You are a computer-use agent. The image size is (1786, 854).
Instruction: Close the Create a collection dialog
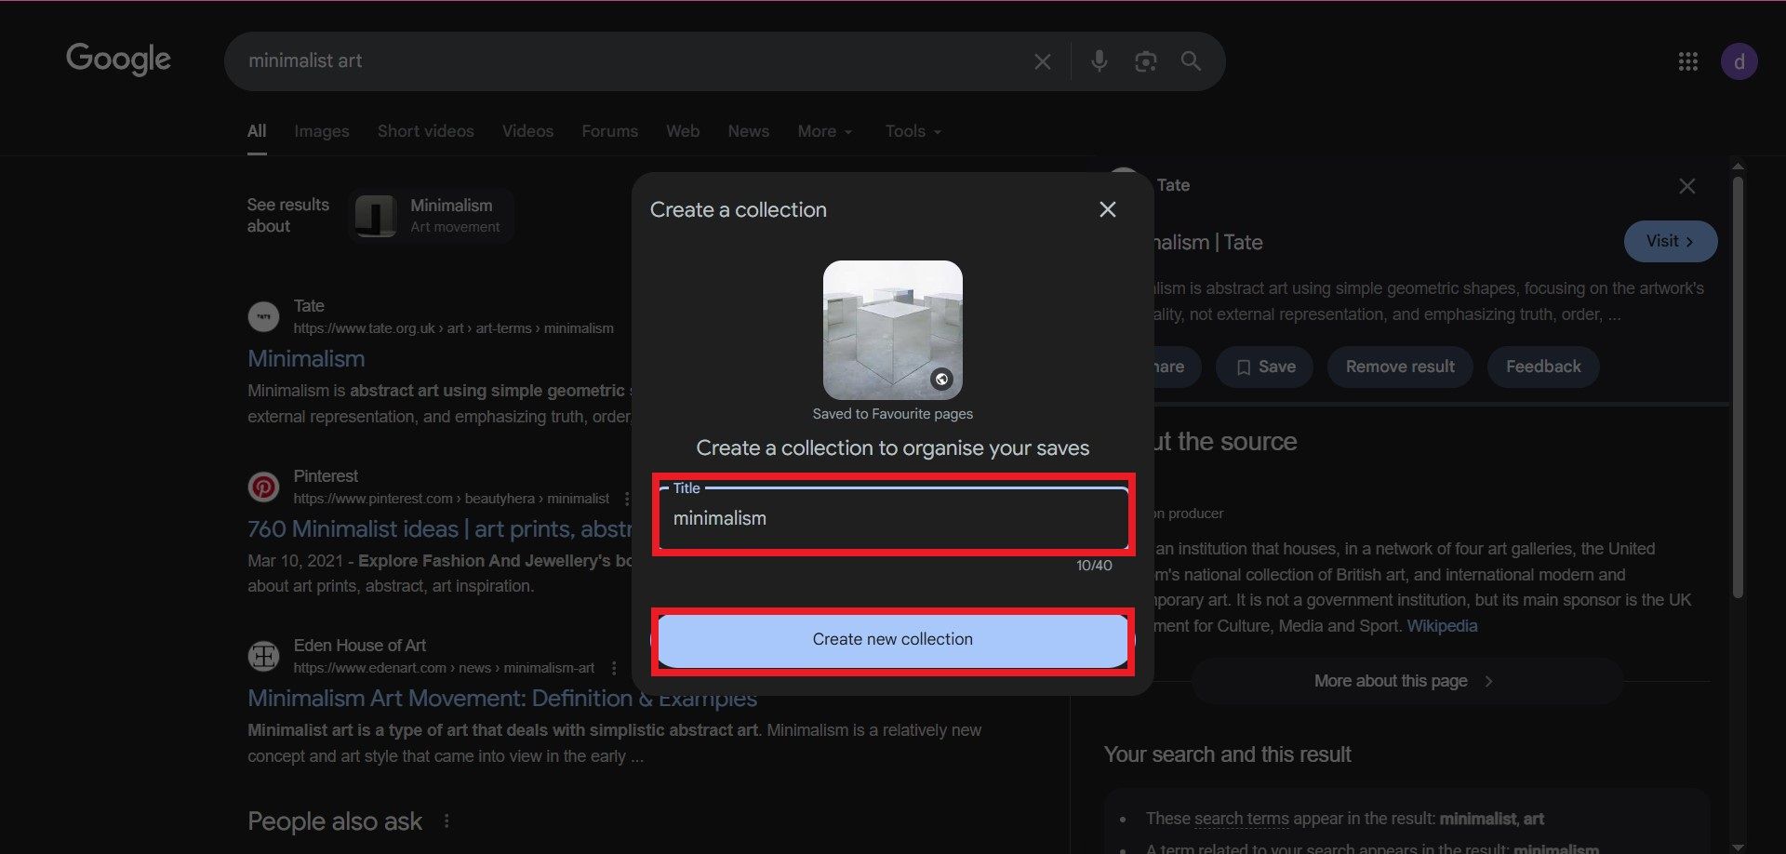1107,209
